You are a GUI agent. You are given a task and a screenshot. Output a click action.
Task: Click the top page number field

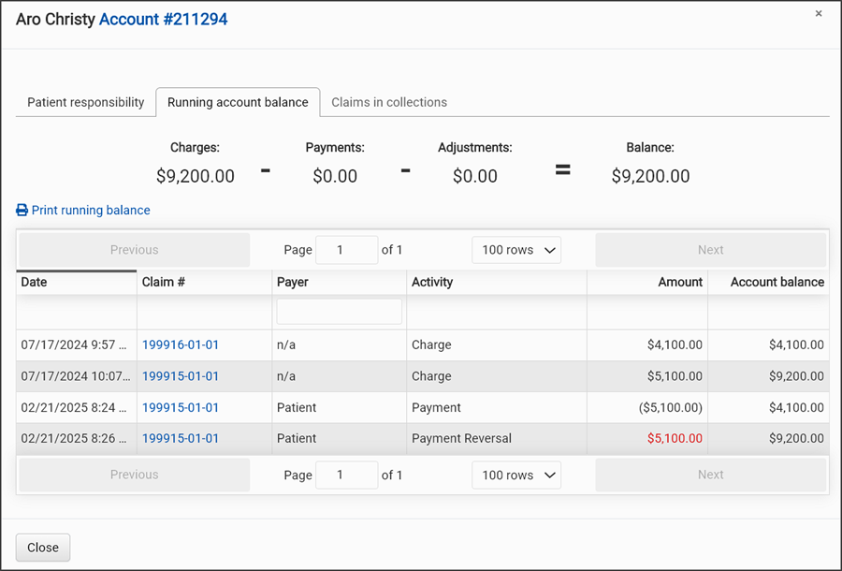click(346, 250)
